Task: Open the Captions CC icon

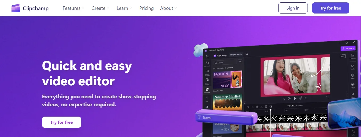Action: 353,55
